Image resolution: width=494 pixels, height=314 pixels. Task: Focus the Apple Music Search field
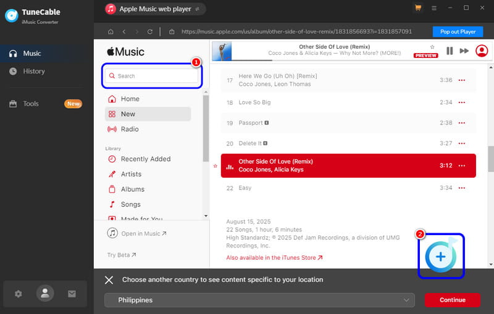(151, 76)
